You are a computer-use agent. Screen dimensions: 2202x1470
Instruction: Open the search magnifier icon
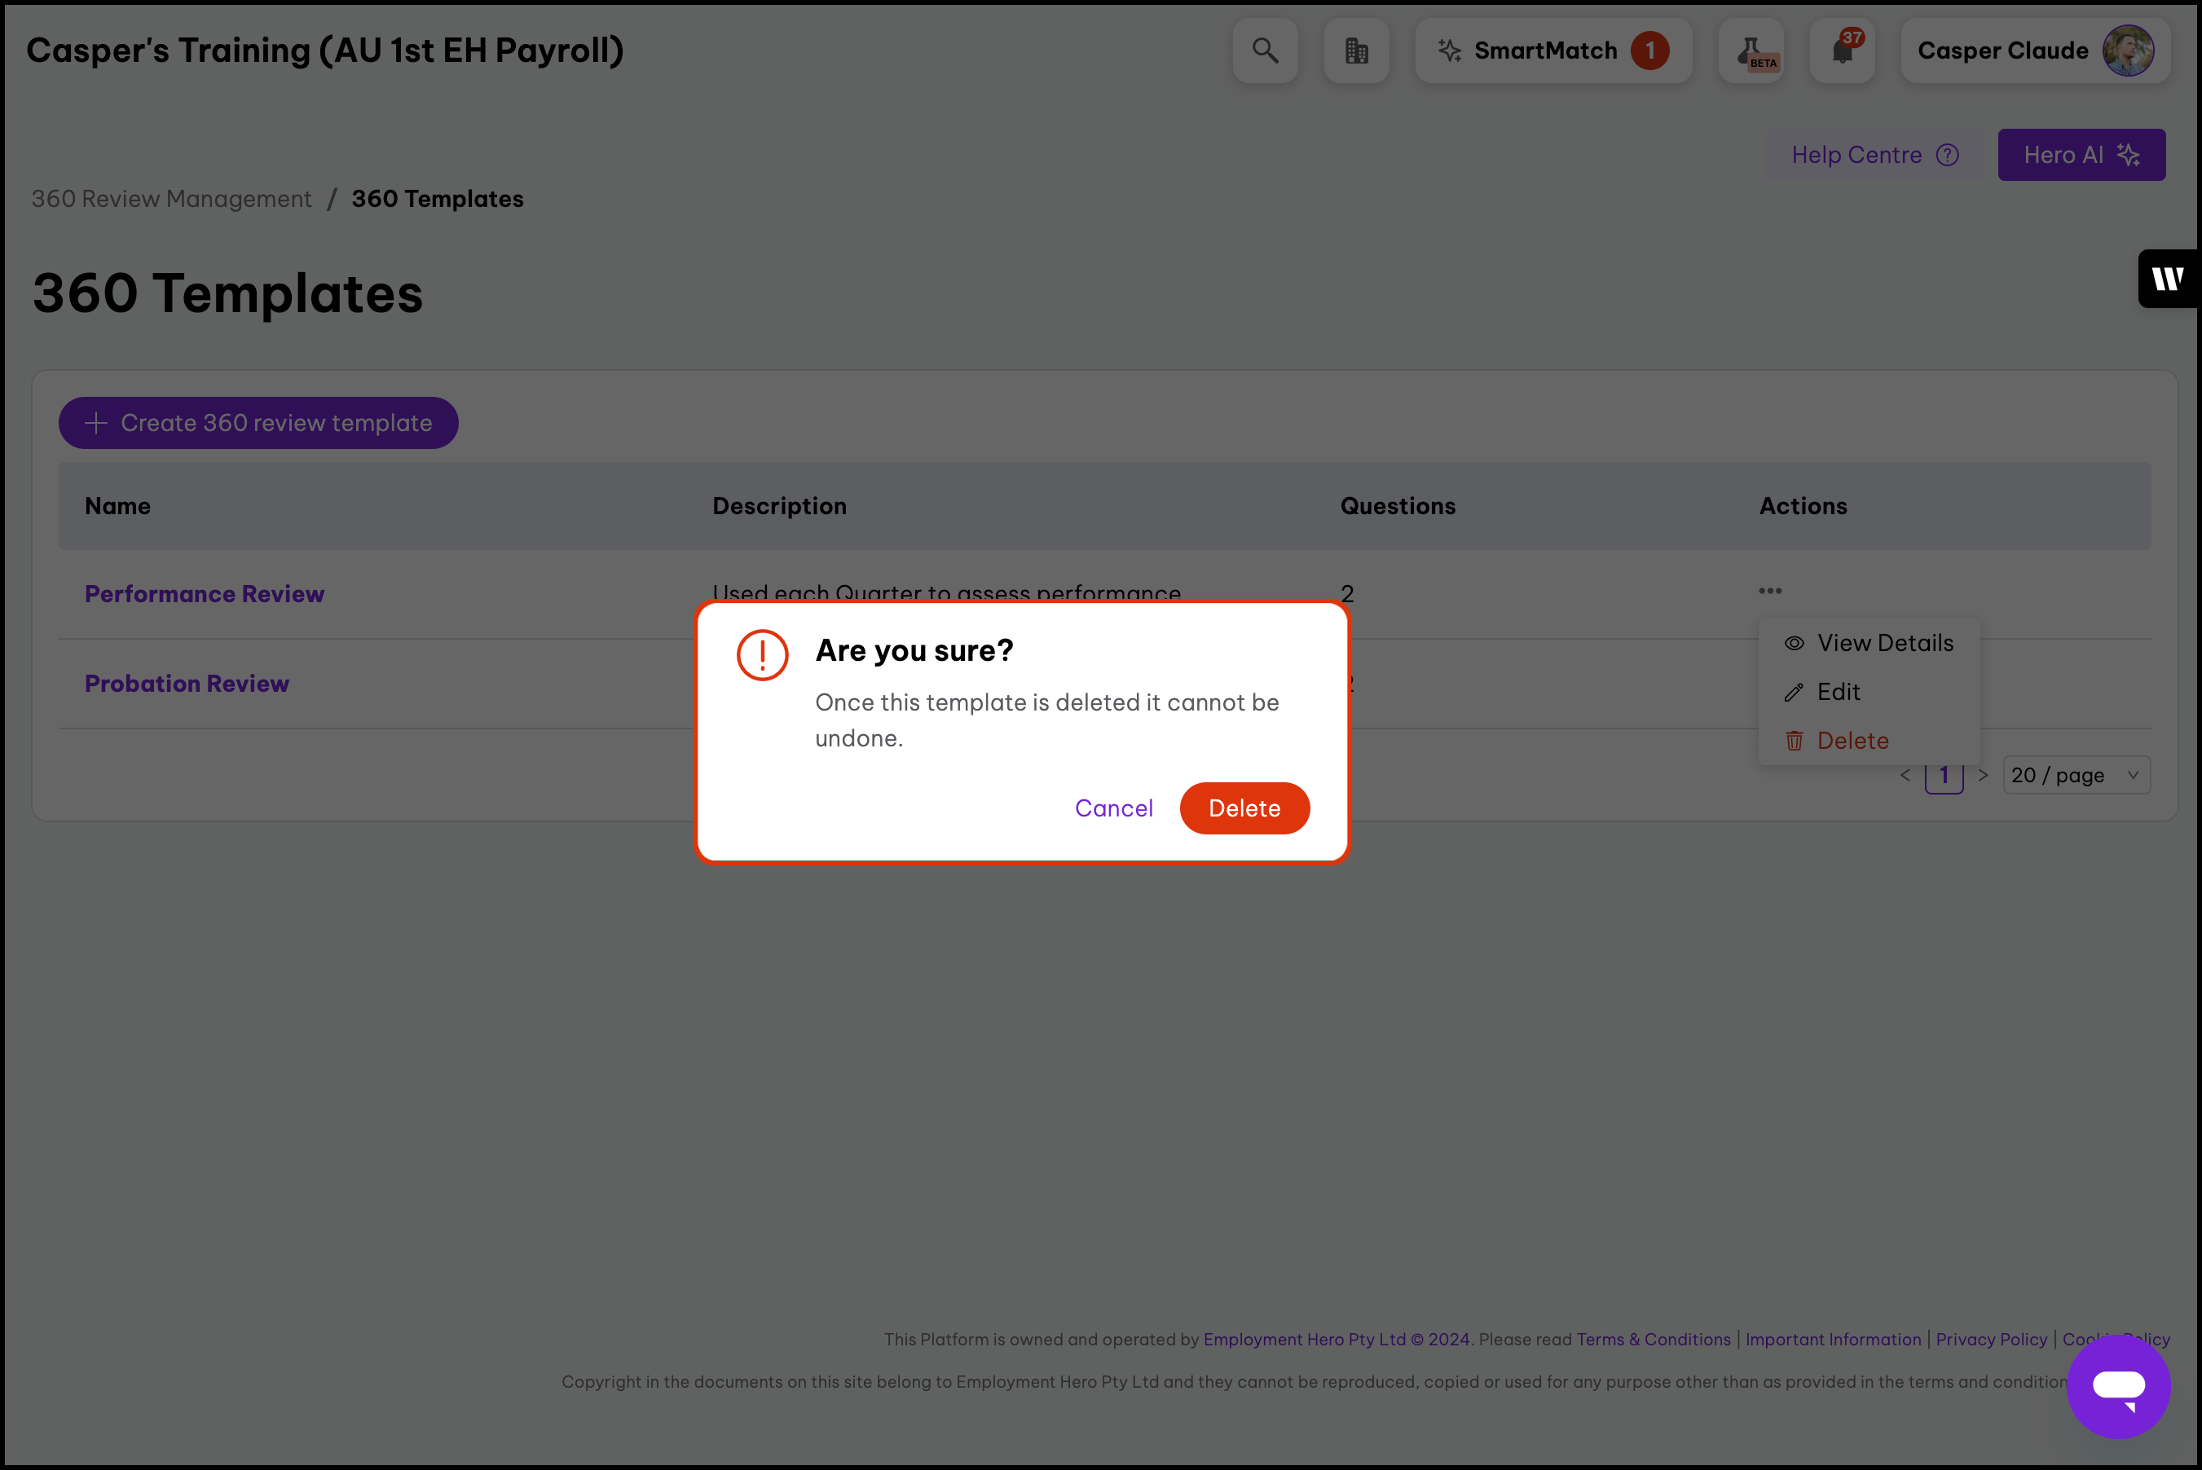(1265, 51)
